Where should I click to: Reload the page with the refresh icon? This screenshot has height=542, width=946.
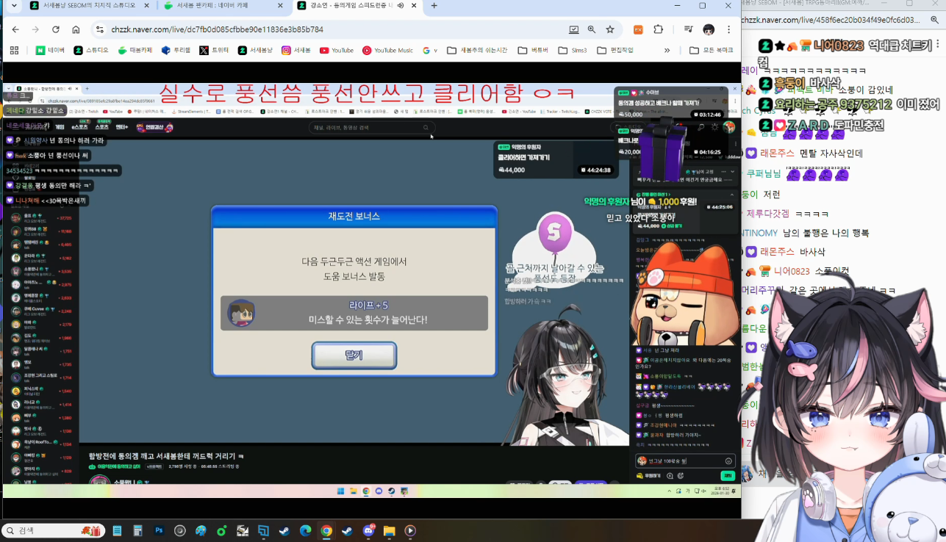(56, 29)
